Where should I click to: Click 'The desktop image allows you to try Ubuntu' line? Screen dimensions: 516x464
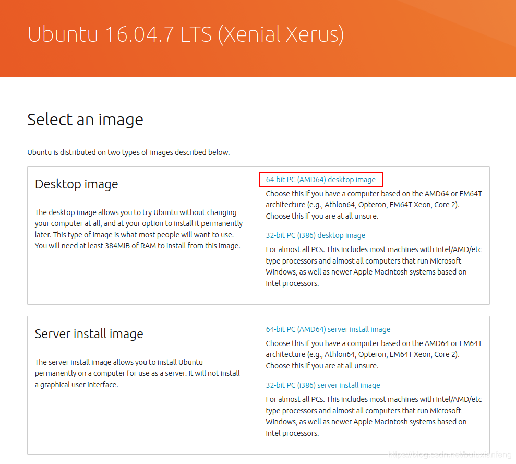coord(136,212)
